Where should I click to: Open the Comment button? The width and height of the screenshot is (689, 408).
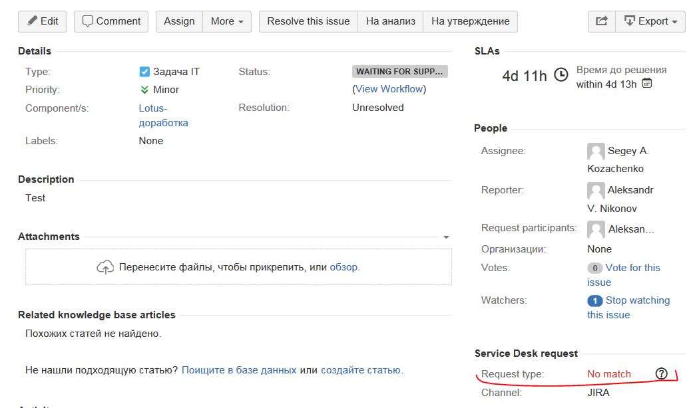click(111, 21)
